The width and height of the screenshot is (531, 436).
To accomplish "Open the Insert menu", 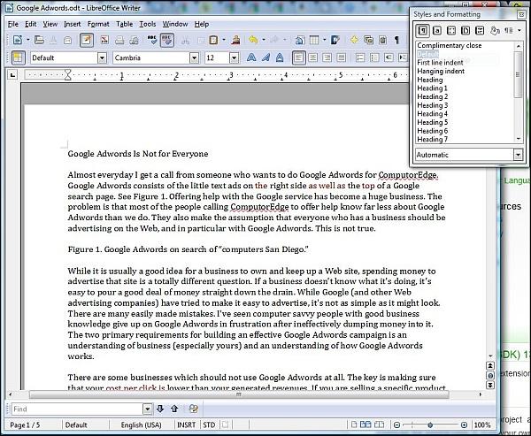I will (73, 24).
